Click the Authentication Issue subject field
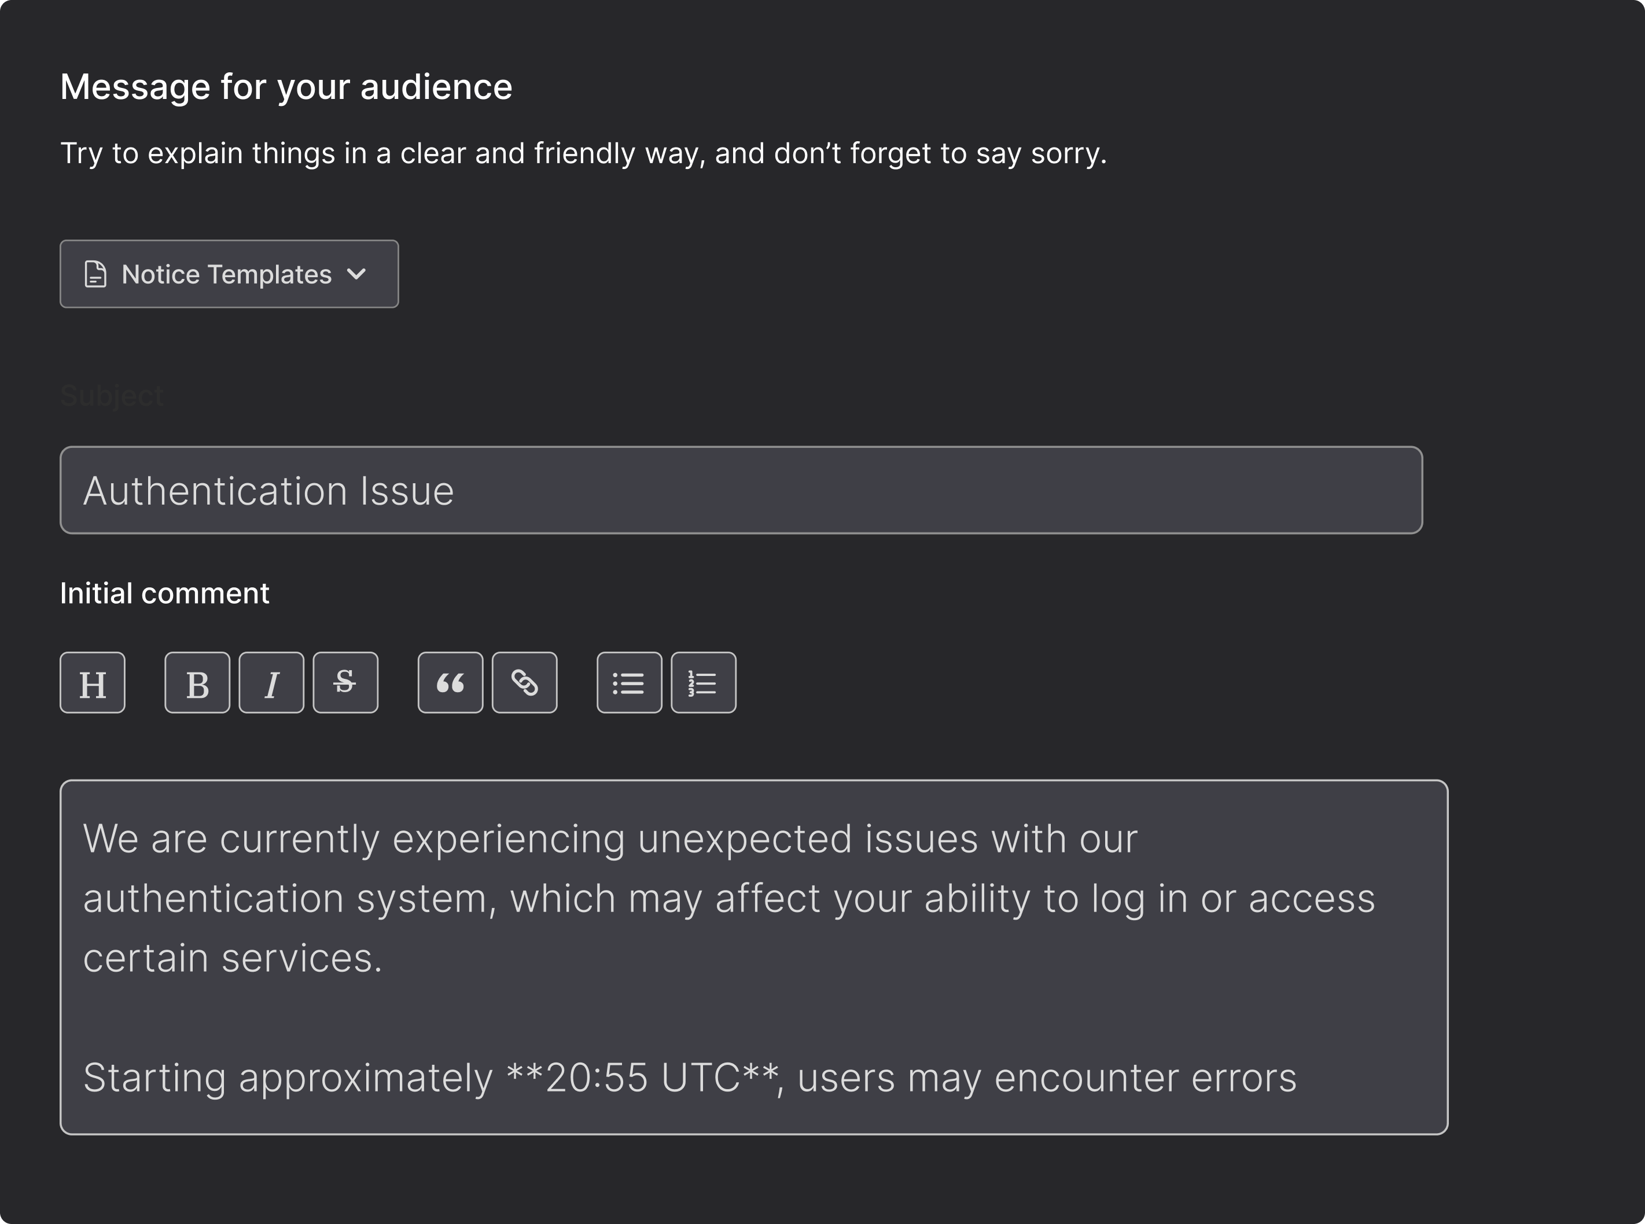Screen dimensions: 1645x1224 click(741, 490)
